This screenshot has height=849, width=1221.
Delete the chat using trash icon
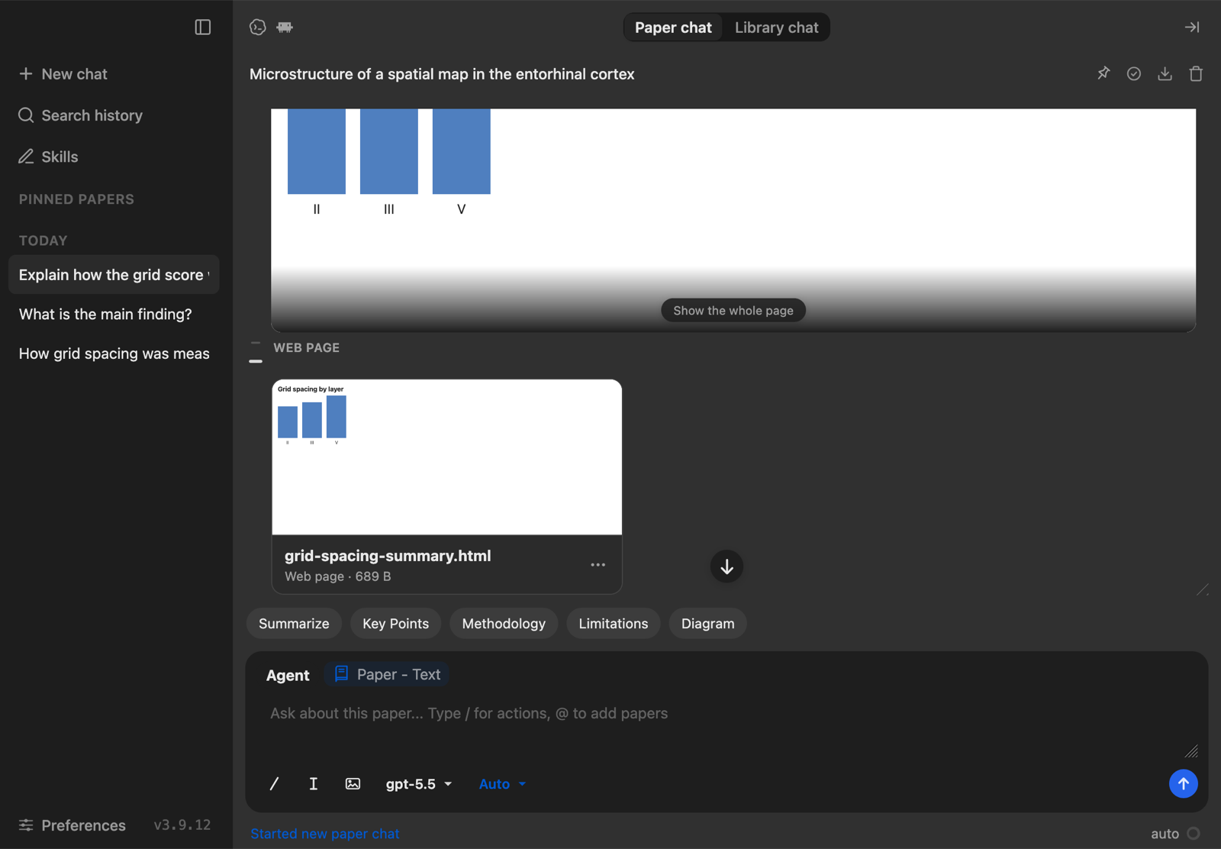click(x=1196, y=73)
